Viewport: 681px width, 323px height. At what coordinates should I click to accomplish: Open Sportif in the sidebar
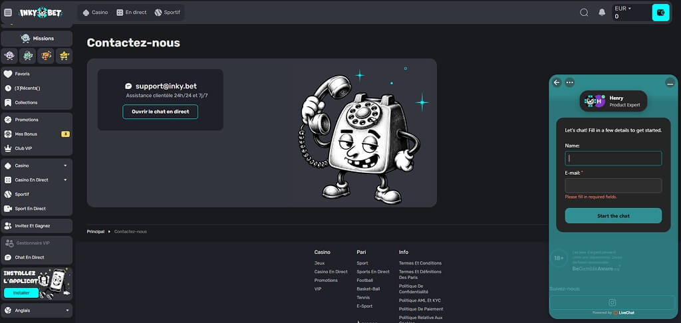pyautogui.click(x=37, y=194)
